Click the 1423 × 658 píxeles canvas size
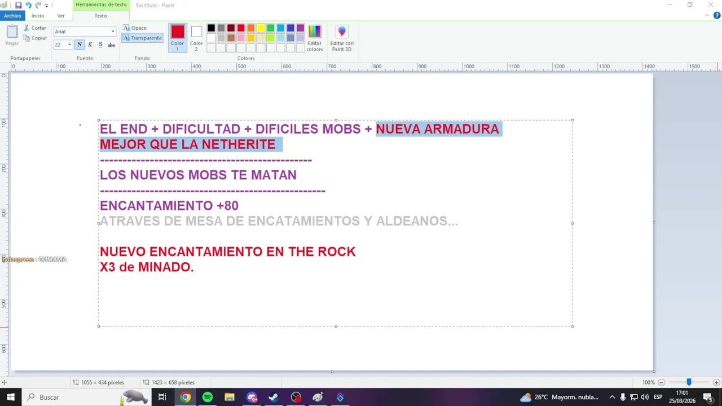722x406 pixels. (173, 382)
